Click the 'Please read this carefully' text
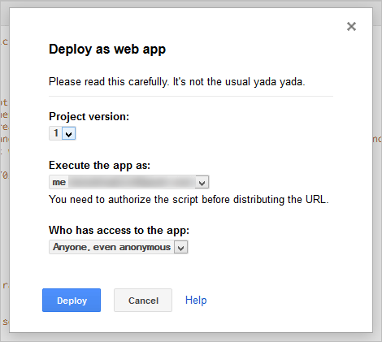Viewport: 382px width, 342px height. [x=177, y=82]
